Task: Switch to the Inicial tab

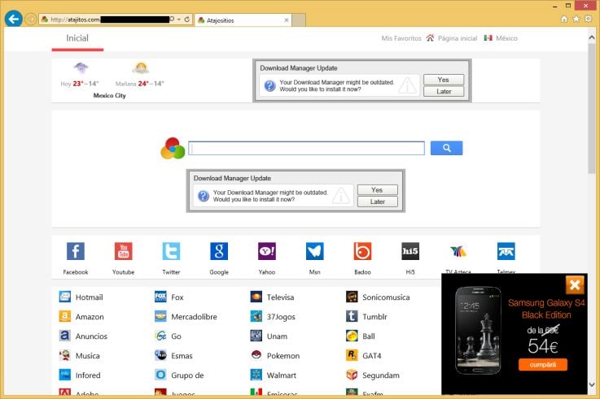Action: click(x=77, y=38)
